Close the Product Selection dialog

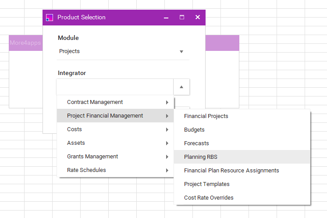[x=198, y=17]
